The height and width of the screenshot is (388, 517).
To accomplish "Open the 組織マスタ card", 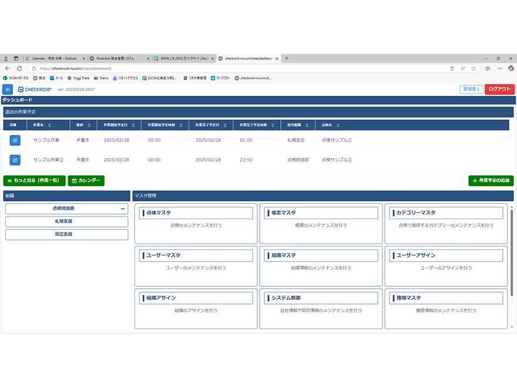I will pyautogui.click(x=321, y=266).
